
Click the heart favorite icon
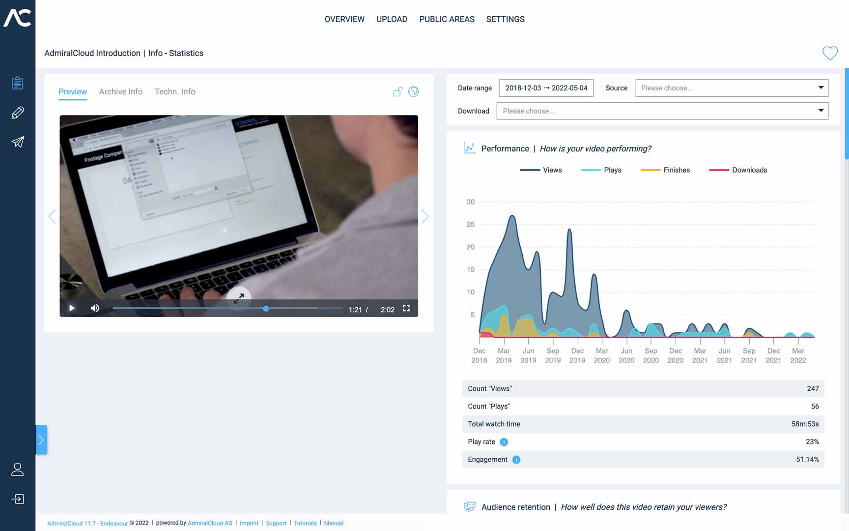(x=830, y=53)
